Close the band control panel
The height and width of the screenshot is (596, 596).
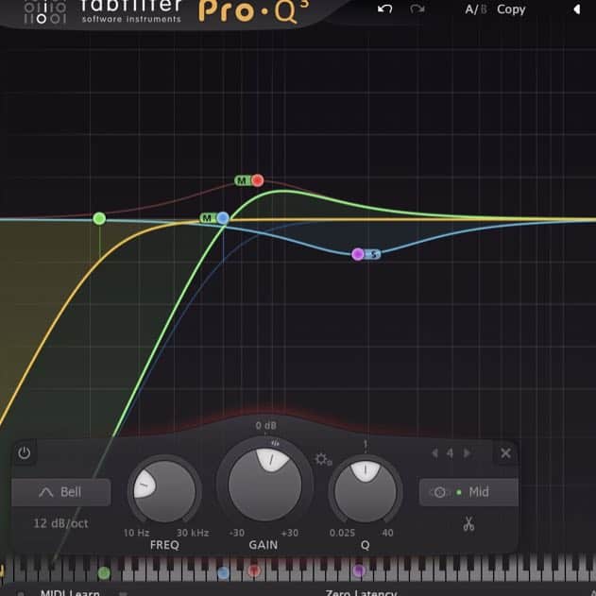pos(505,452)
